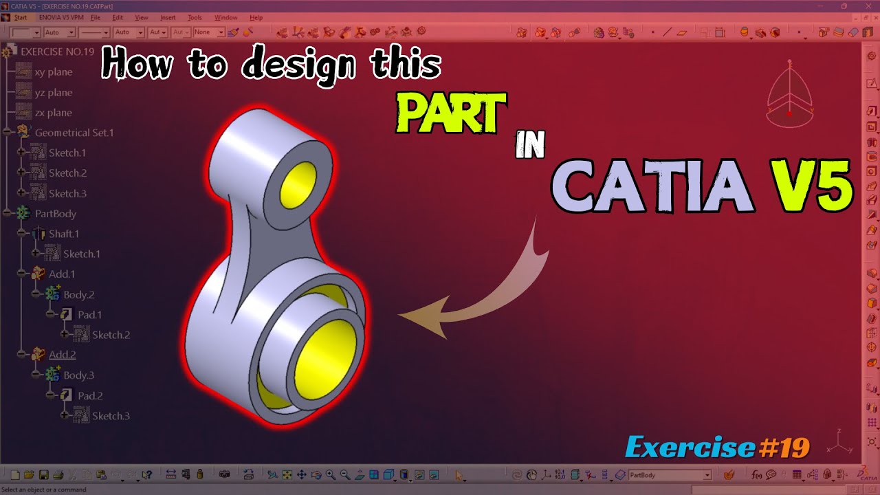Click the Sketch icon in the right toolbar
880x495 pixels.
pos(872,83)
